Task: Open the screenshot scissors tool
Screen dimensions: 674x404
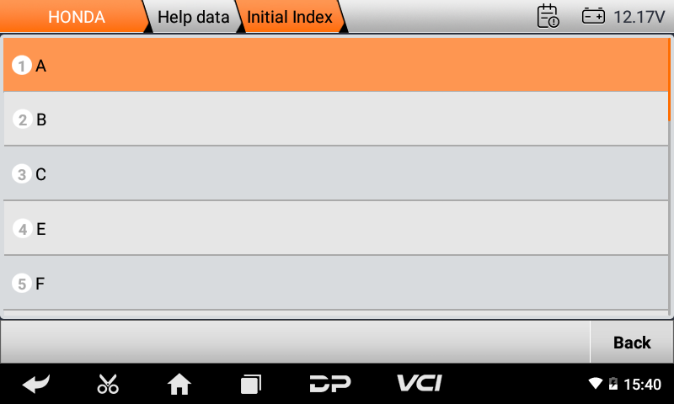Action: 108,384
